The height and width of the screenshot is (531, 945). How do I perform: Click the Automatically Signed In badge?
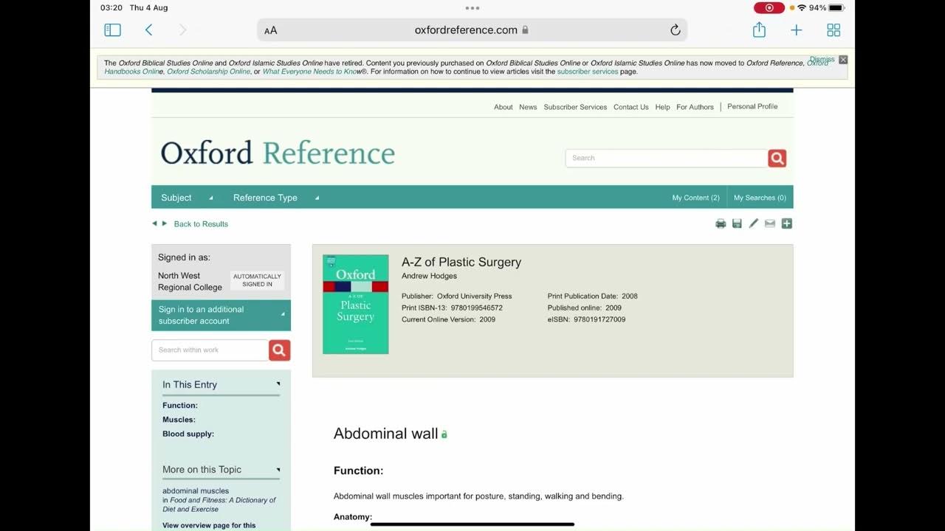point(257,280)
